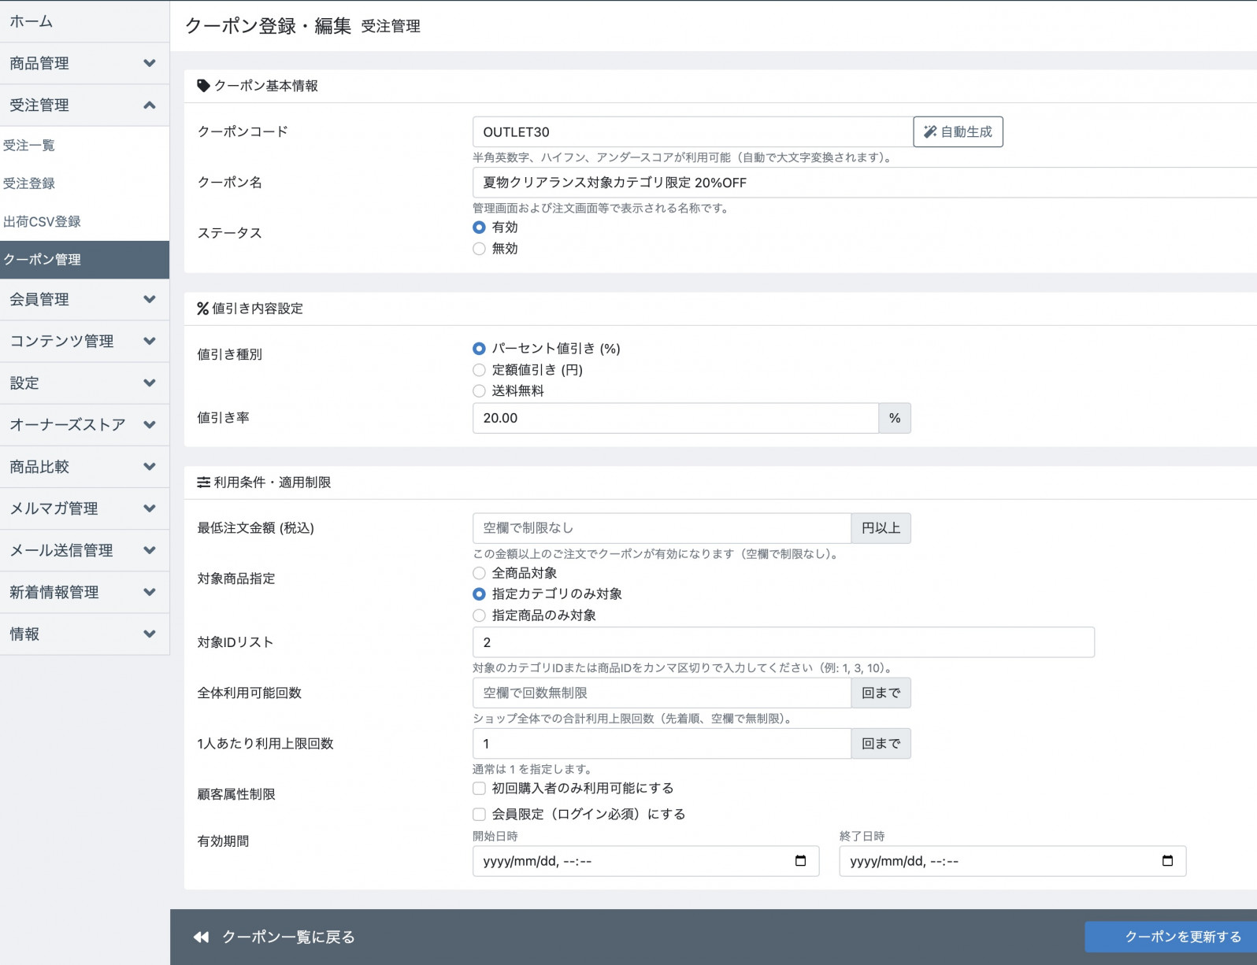Image resolution: width=1257 pixels, height=965 pixels.
Task: Click the 全体利用可能回数 input field
Action: pos(662,693)
